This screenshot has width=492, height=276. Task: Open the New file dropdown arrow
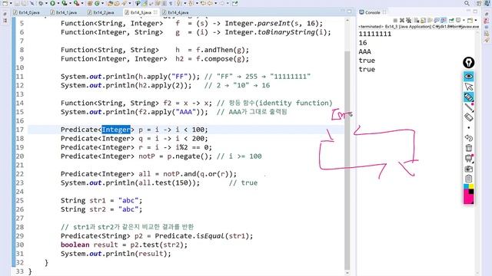[11, 3]
